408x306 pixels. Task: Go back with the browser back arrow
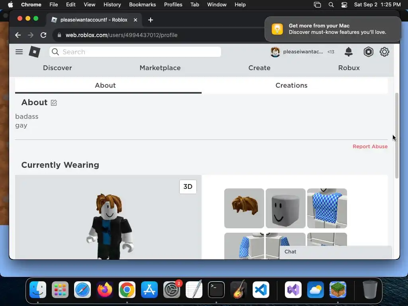click(18, 35)
